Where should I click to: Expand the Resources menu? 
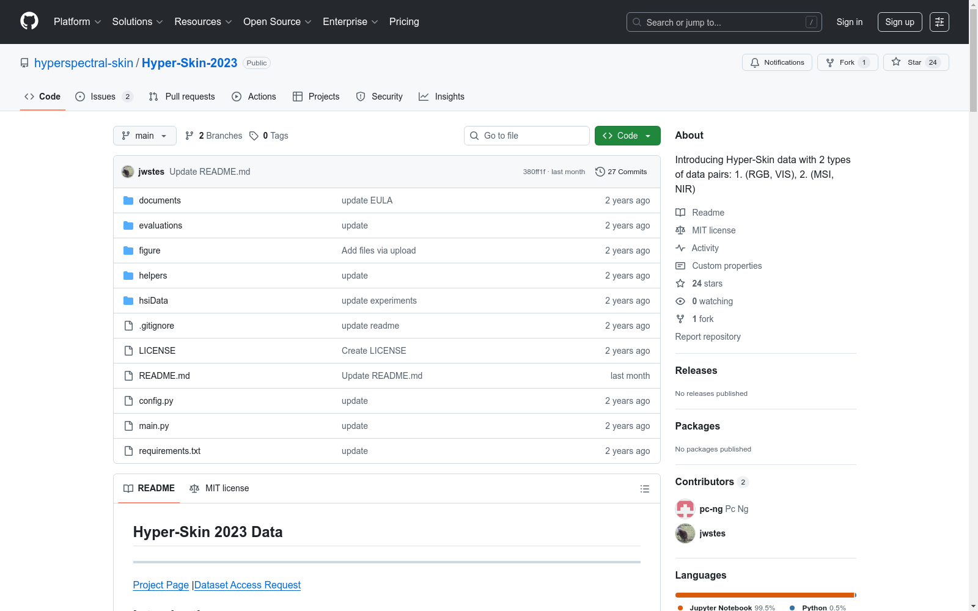203,21
